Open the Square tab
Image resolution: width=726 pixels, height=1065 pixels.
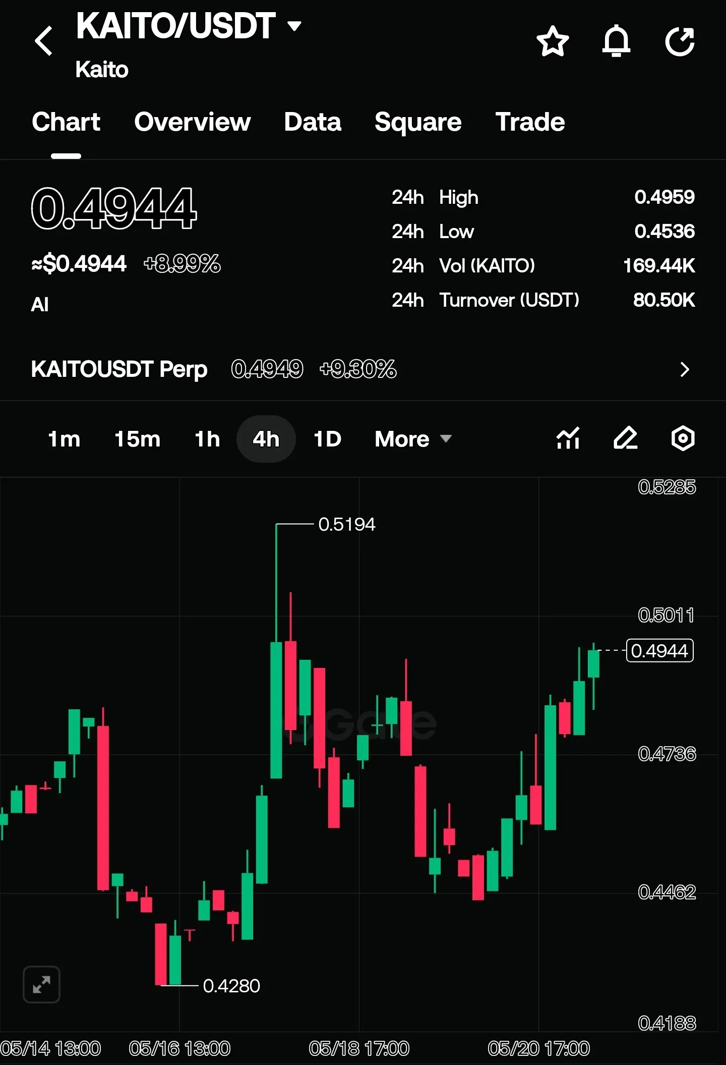pyautogui.click(x=418, y=122)
